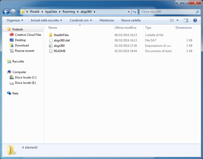Click the Preferiti star icon
The width and height of the screenshot is (203, 159).
(9, 29)
